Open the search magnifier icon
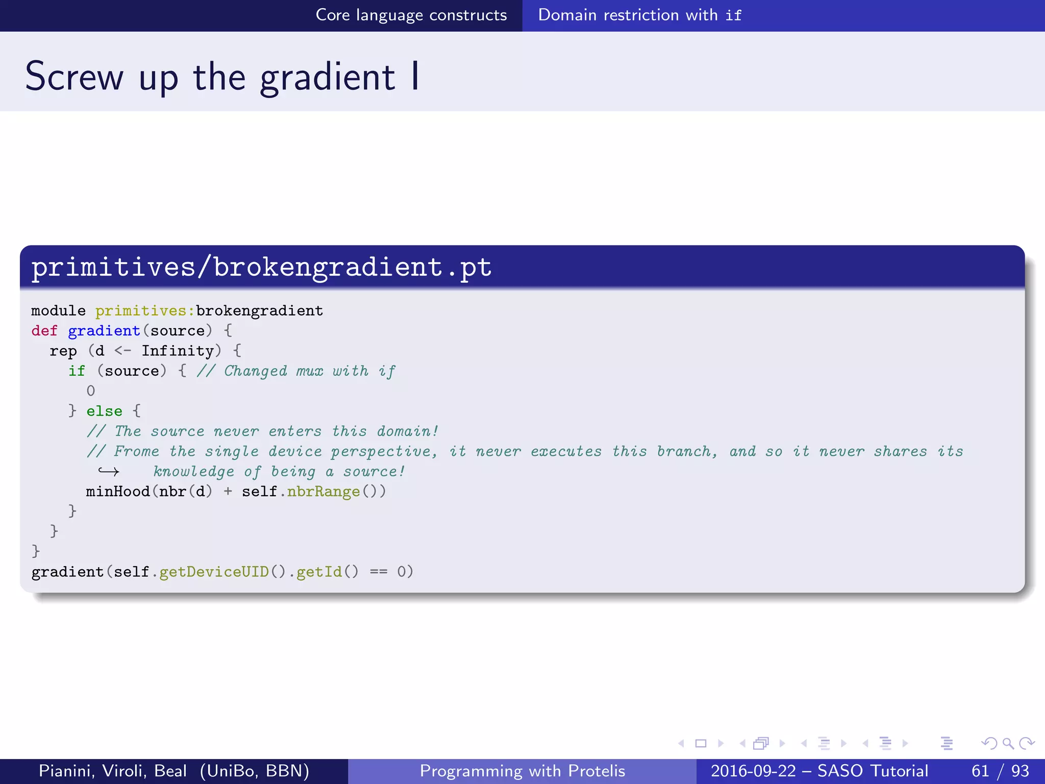1045x784 pixels. 1008,744
